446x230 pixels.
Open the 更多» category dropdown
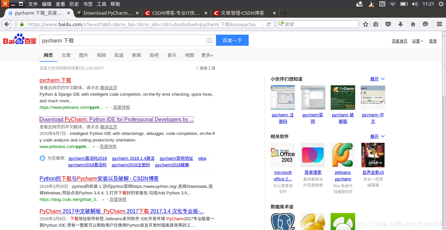tap(207, 55)
